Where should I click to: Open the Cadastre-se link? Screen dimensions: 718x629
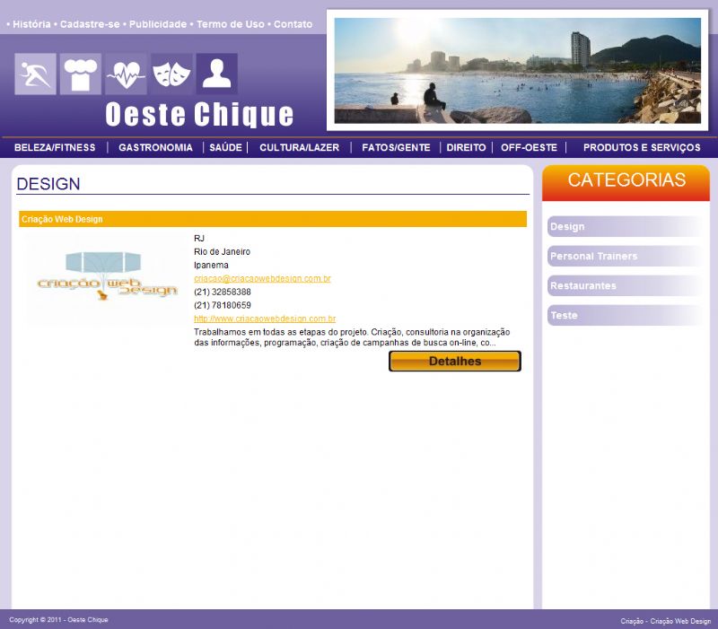point(90,24)
